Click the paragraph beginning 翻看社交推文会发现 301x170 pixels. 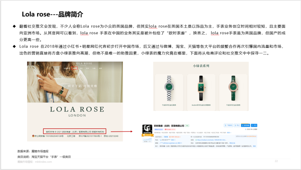point(152,33)
